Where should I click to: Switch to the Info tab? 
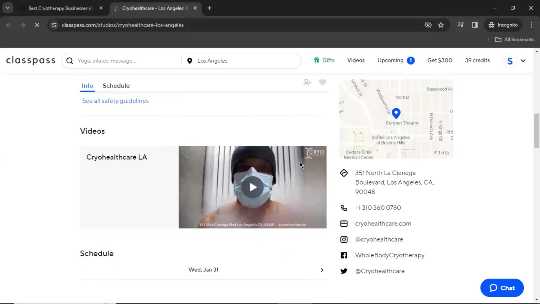[x=87, y=86]
